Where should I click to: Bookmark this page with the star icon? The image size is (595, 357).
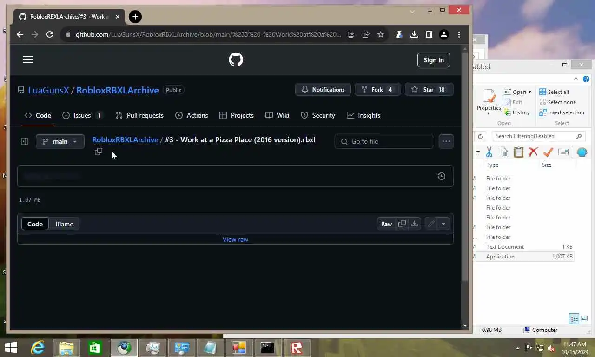tap(381, 34)
